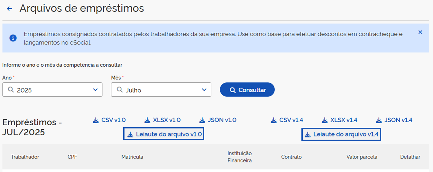The width and height of the screenshot is (433, 172).
Task: Click the Trabalhador column header
Action: [x=25, y=157]
